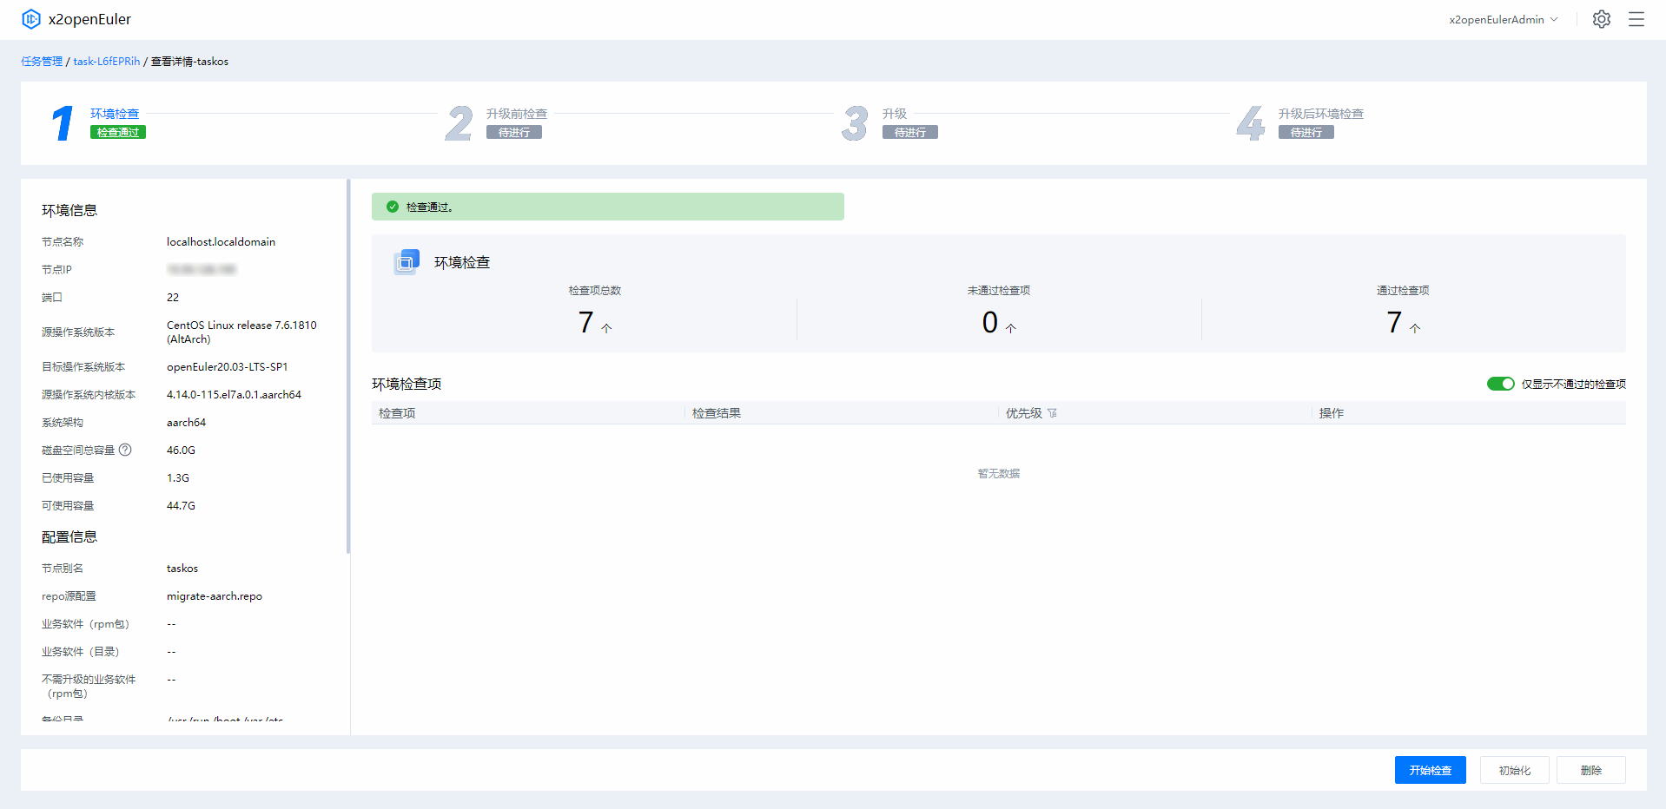Click the 开始检查 start check button
Image resolution: width=1666 pixels, height=809 pixels.
pos(1430,770)
